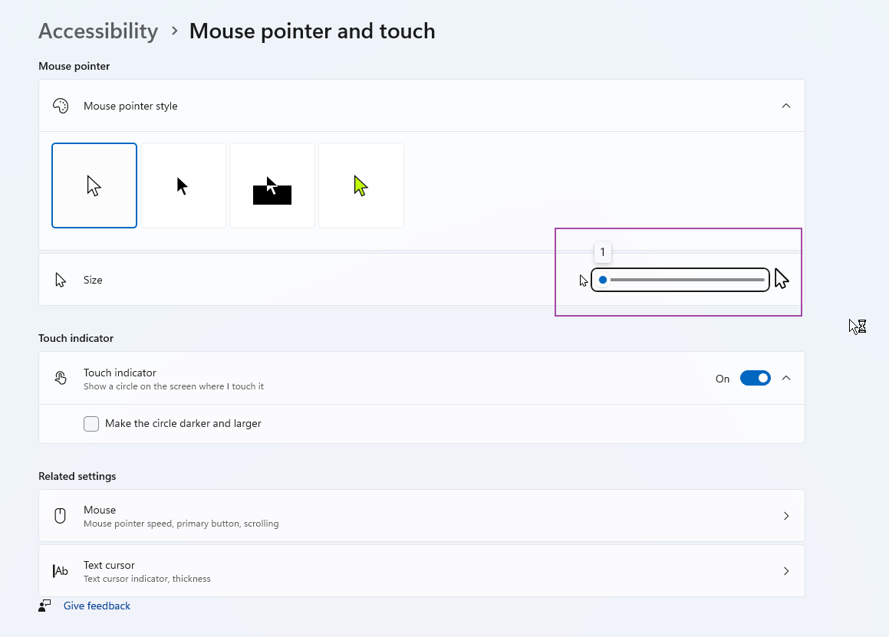Select the black mouse pointer style
Image resolution: width=889 pixels, height=637 pixels.
pos(183,186)
